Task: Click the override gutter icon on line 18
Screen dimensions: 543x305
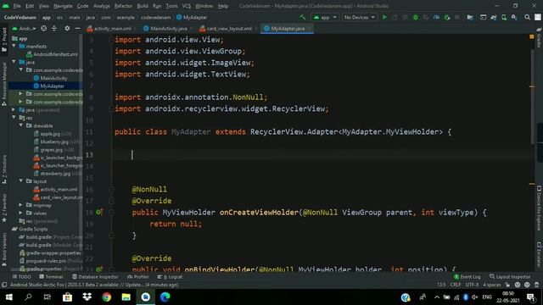Action: click(99, 212)
